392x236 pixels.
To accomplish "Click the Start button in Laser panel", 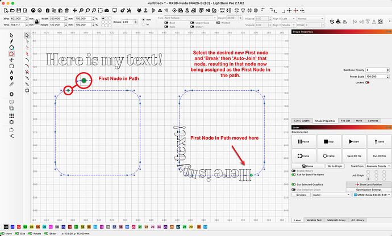I will coord(354,142).
